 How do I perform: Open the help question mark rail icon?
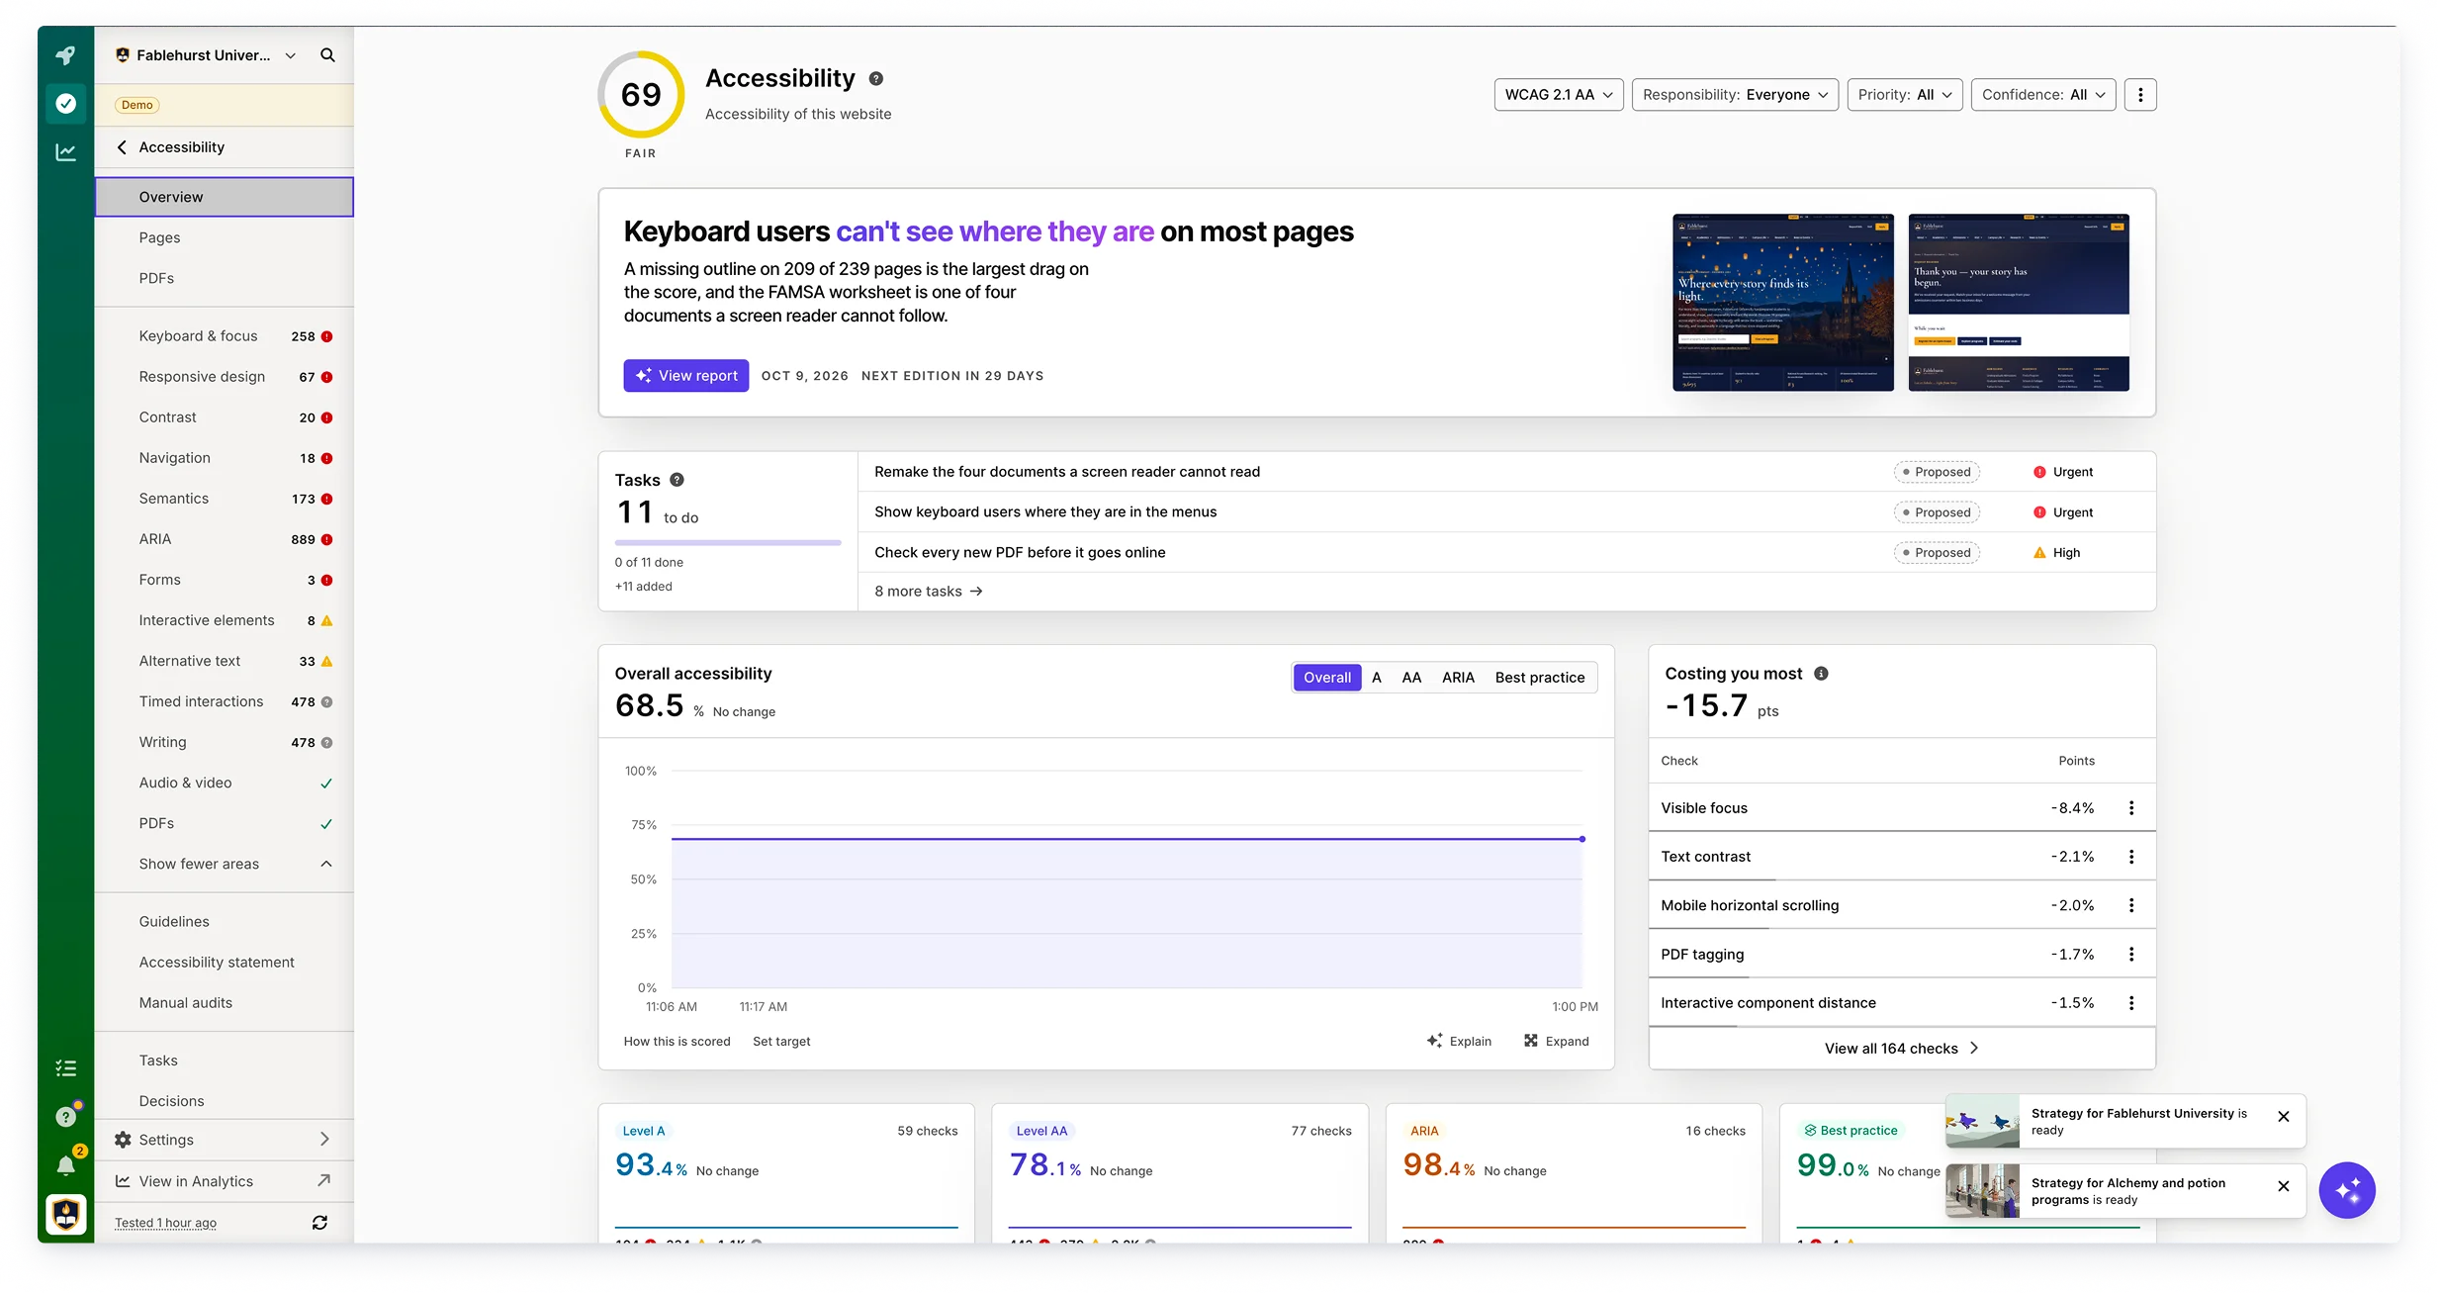65,1117
